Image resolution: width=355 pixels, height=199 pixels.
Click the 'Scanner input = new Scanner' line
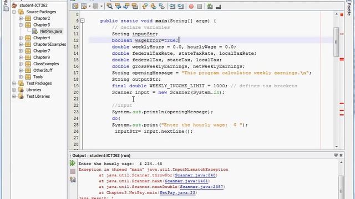coord(168,92)
